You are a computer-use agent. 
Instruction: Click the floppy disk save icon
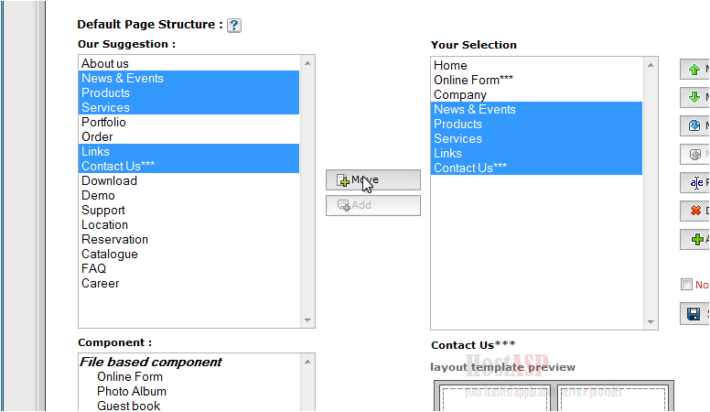click(x=694, y=314)
